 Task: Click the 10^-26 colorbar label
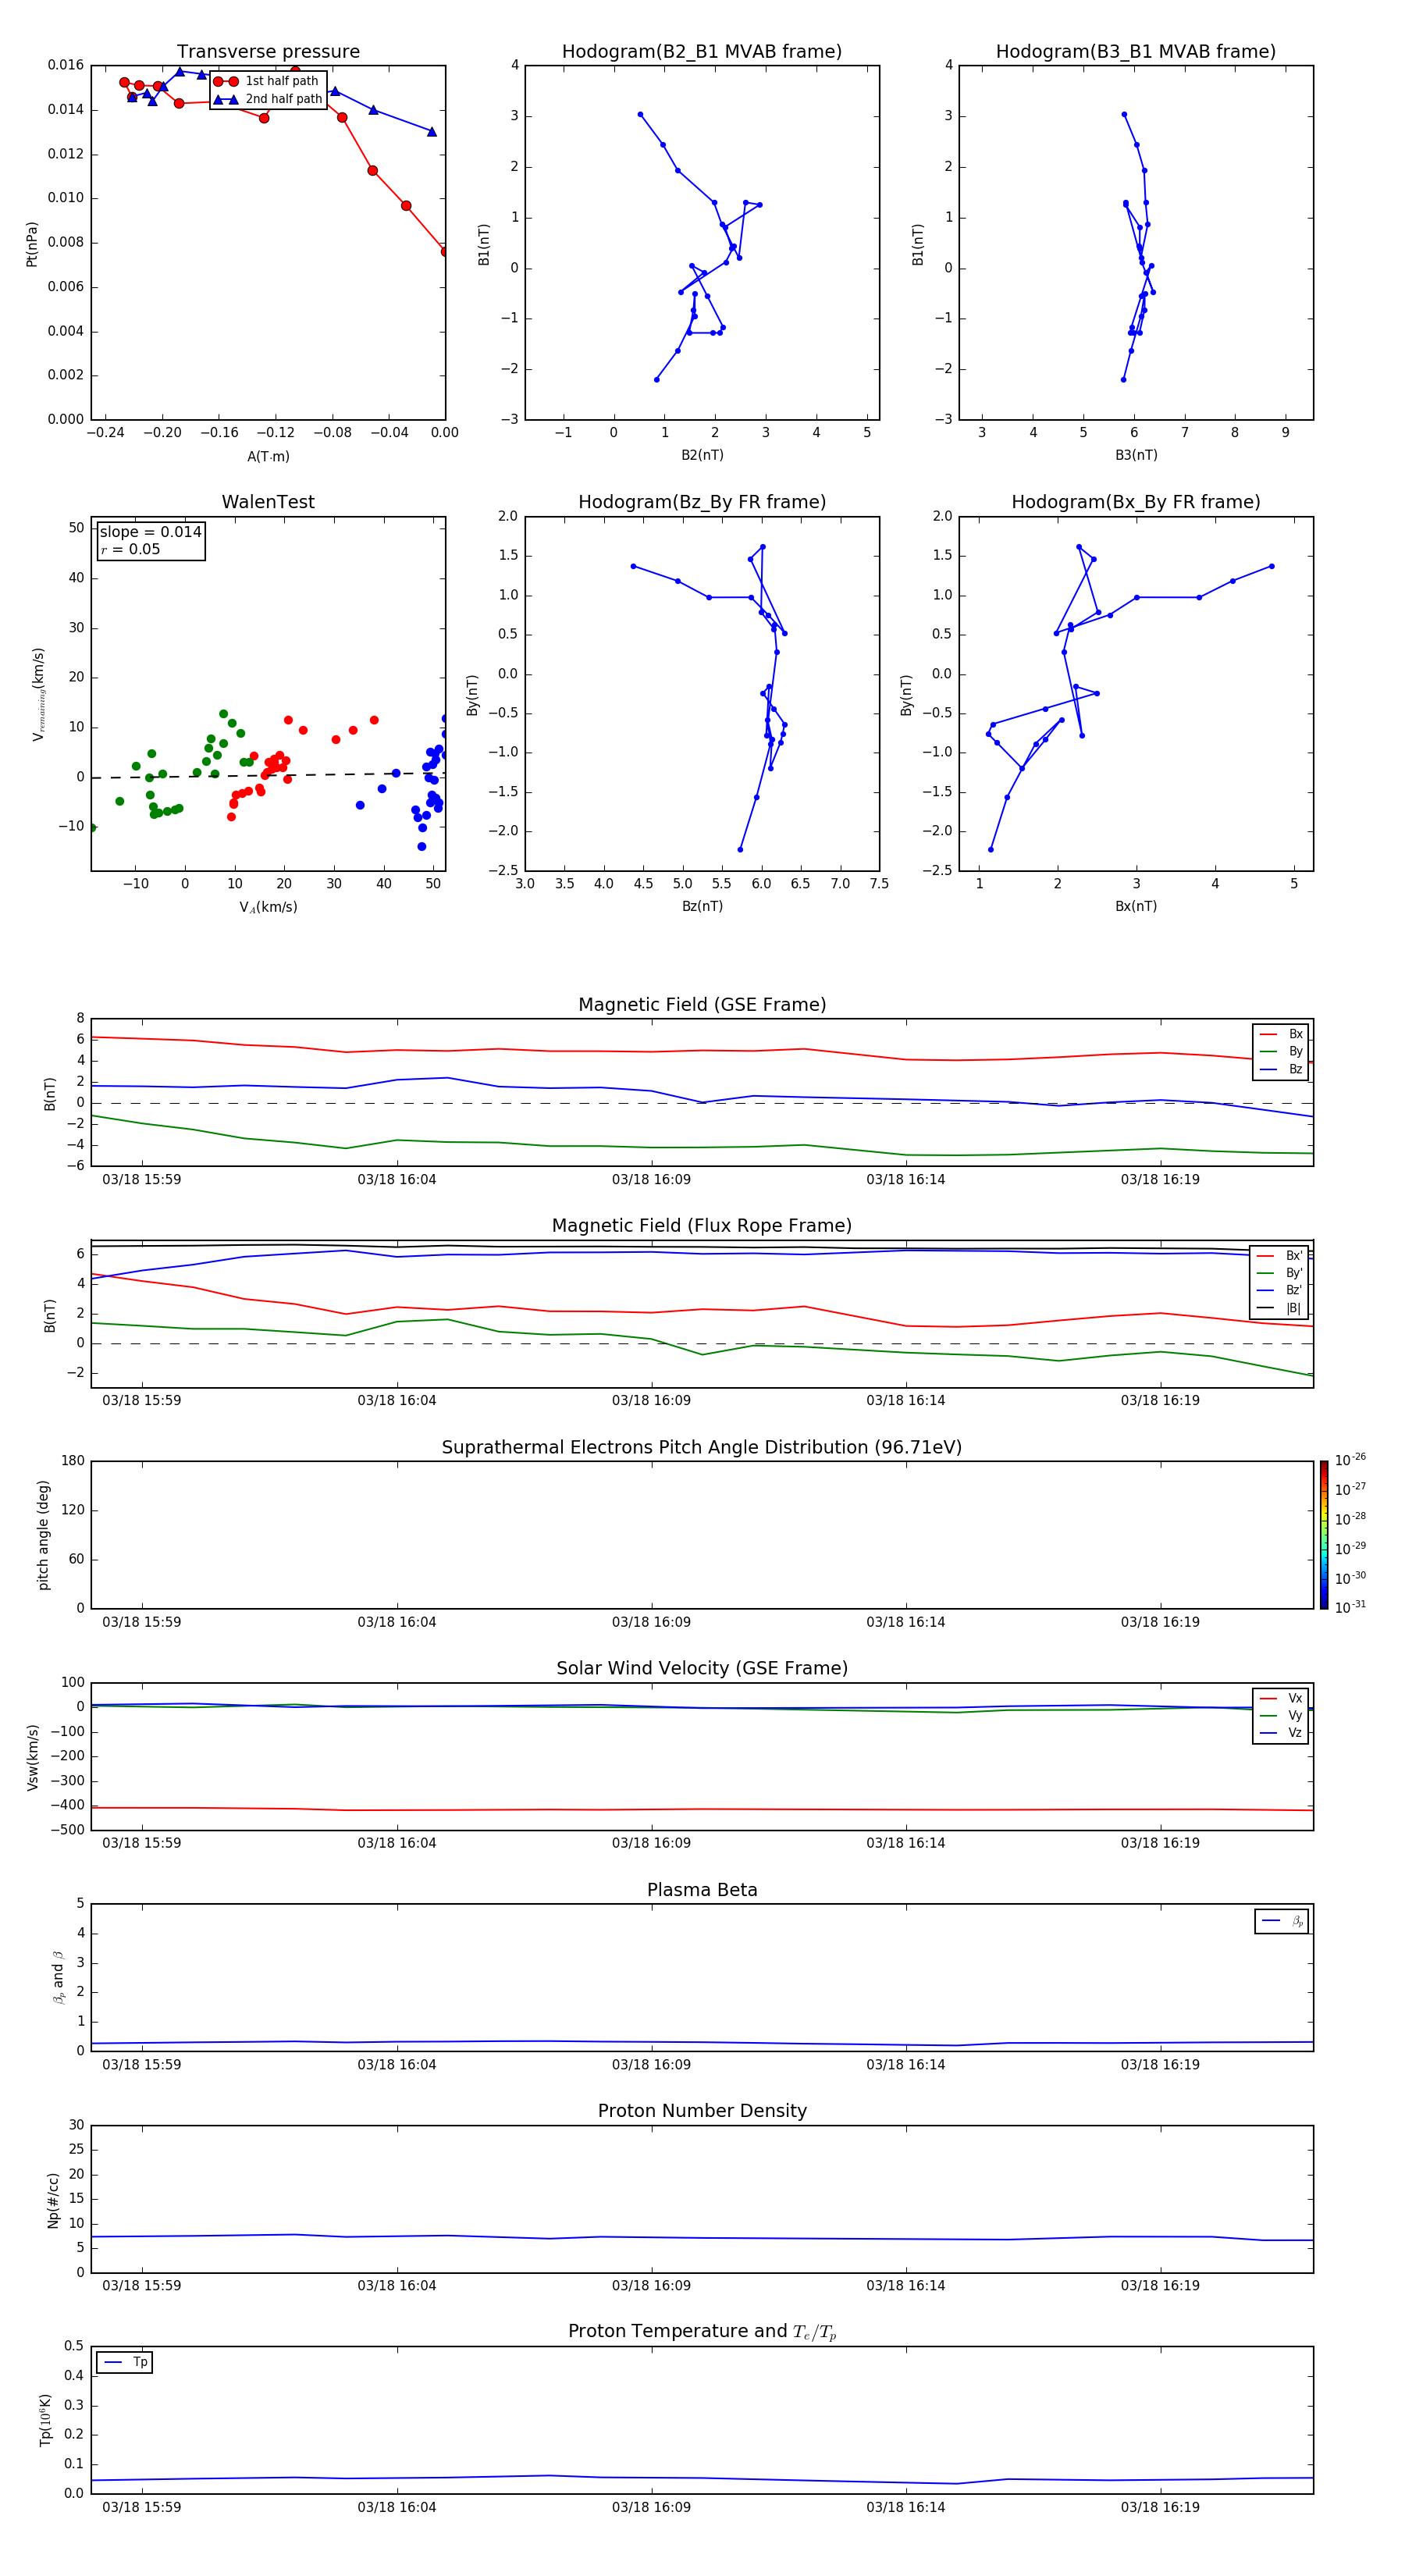point(1350,1460)
